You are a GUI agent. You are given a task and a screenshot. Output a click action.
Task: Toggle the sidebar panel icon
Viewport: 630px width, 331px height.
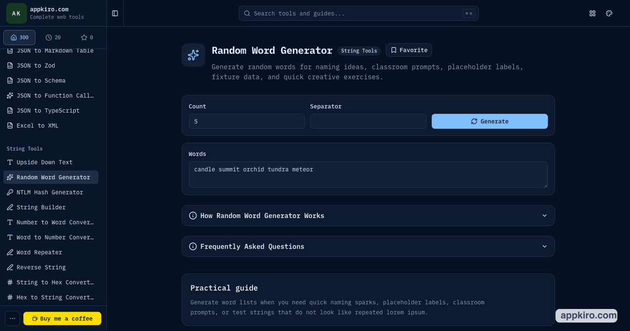tap(115, 13)
